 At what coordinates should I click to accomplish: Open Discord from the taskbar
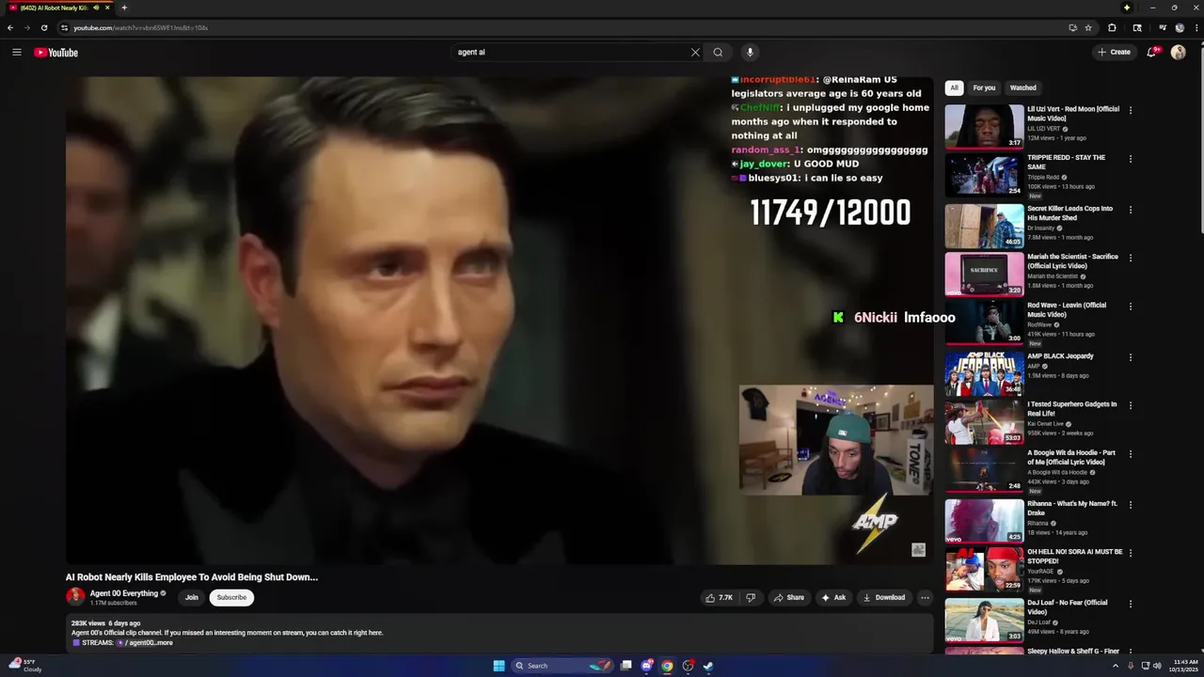point(647,666)
